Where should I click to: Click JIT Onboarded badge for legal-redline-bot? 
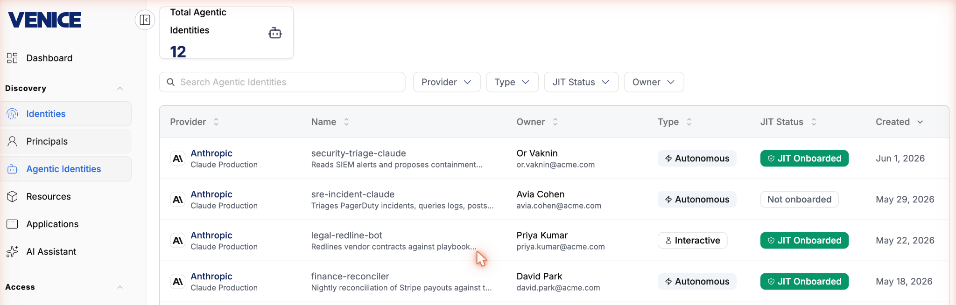coord(804,241)
